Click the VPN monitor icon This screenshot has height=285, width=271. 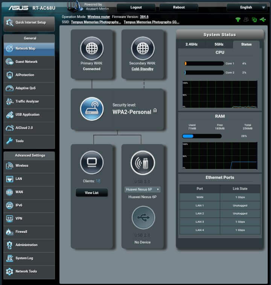pos(9,219)
